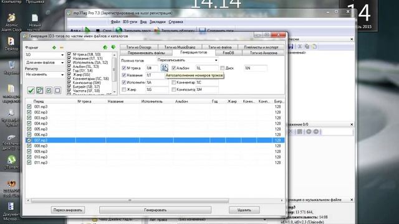
Task: Enable the Диск checkbox
Action: [x=223, y=68]
